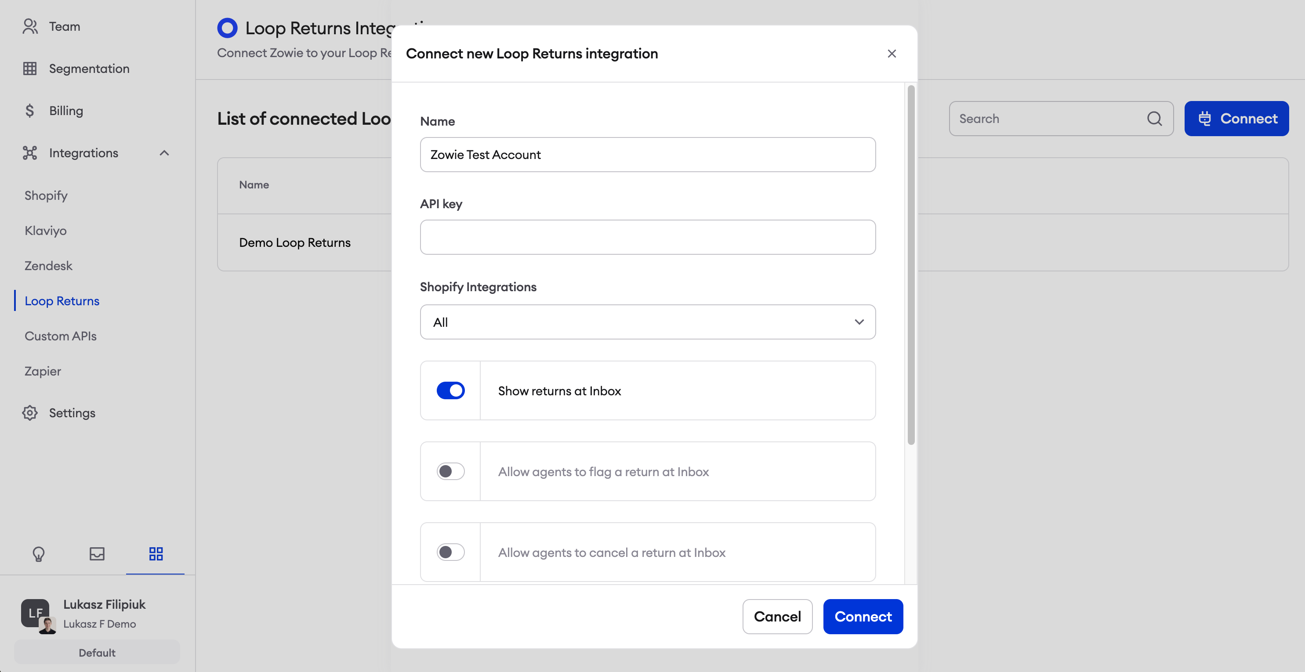Image resolution: width=1305 pixels, height=672 pixels.
Task: Click the LF user avatar
Action: (x=35, y=613)
